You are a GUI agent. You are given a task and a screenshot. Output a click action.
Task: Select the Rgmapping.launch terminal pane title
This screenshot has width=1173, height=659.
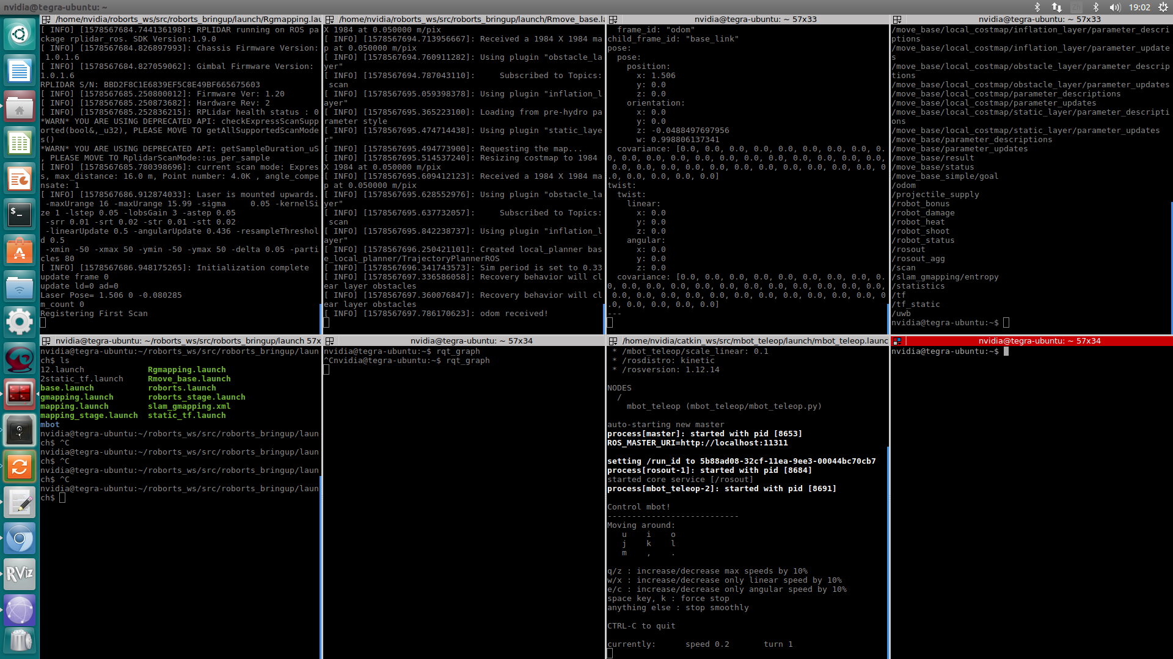(x=183, y=19)
